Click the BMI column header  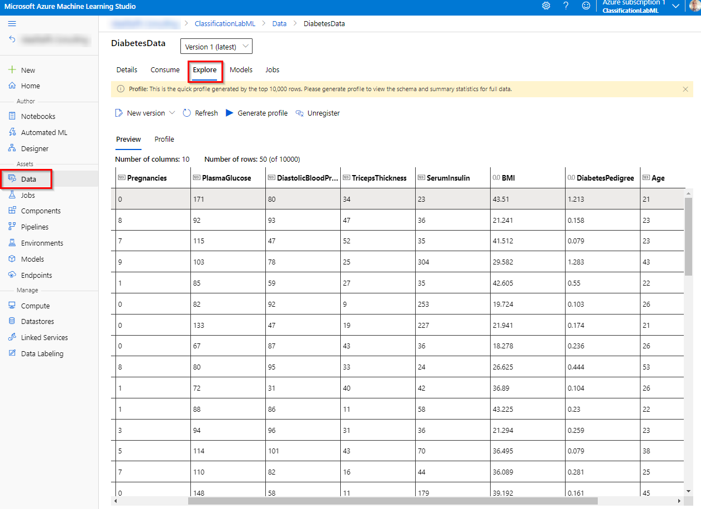click(508, 178)
